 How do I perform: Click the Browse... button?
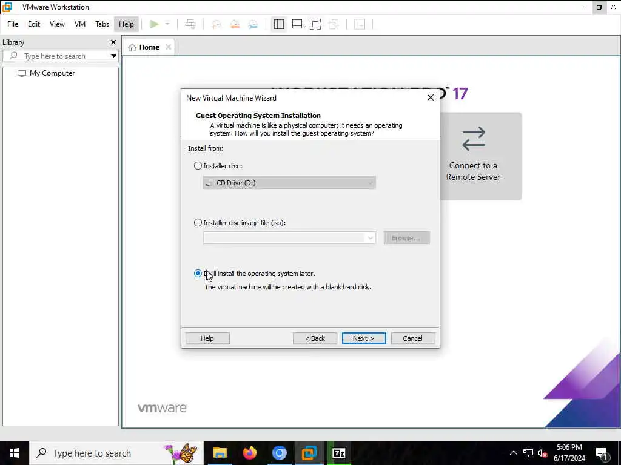point(406,238)
